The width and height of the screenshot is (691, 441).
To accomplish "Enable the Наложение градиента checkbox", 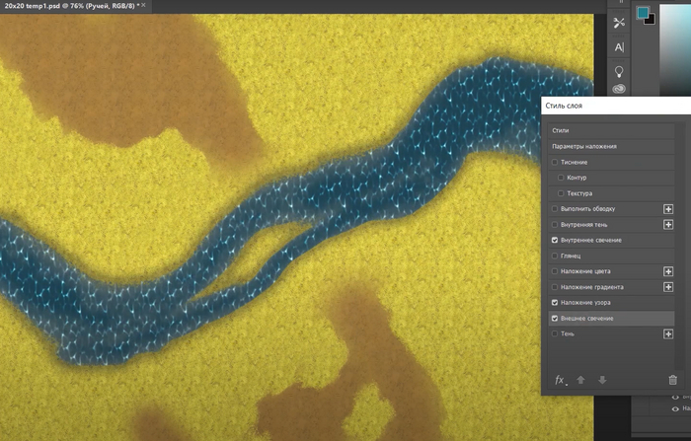I will click(x=555, y=287).
